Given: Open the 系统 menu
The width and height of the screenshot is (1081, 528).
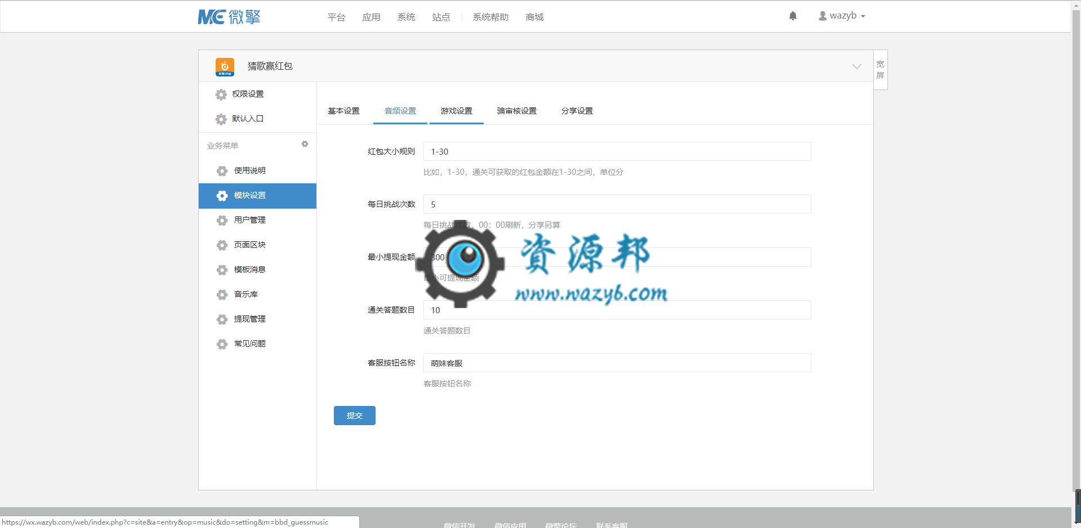Looking at the screenshot, I should coord(406,17).
